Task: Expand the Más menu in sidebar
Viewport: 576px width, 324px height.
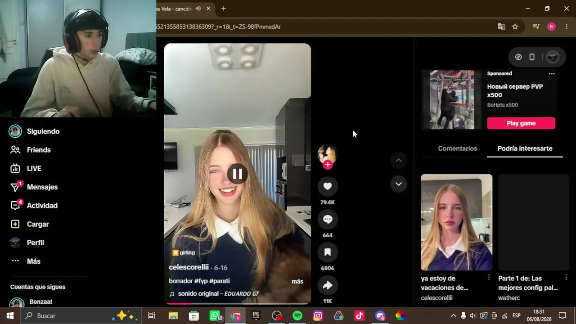Action: coord(26,261)
